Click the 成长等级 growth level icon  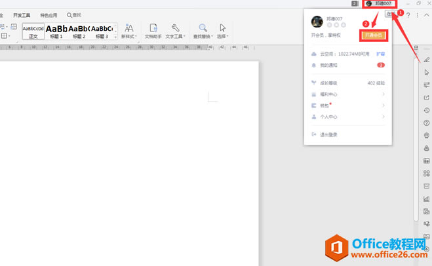pyautogui.click(x=315, y=83)
